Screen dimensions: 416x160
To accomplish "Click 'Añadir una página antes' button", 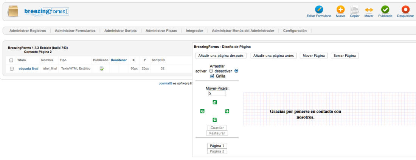I will pos(273,56).
